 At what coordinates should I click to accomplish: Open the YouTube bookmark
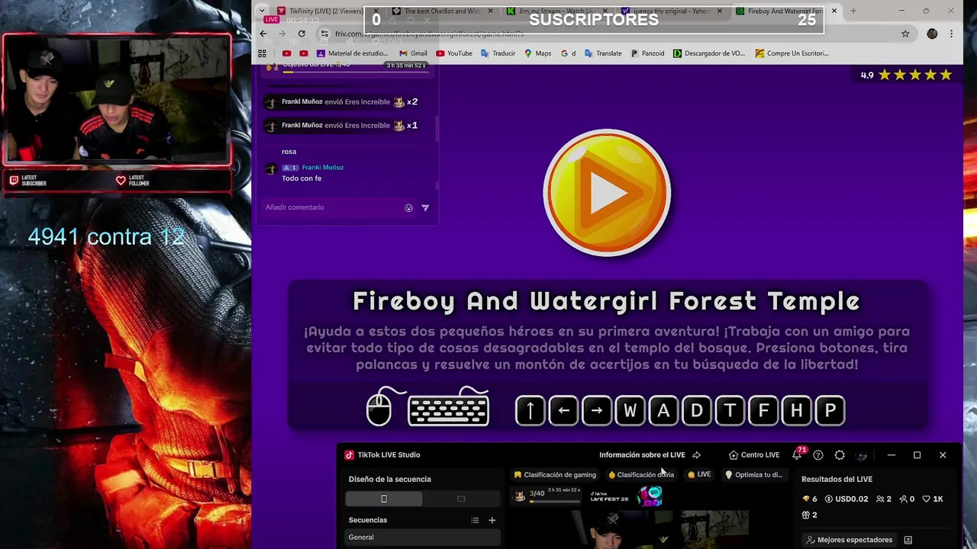click(454, 53)
